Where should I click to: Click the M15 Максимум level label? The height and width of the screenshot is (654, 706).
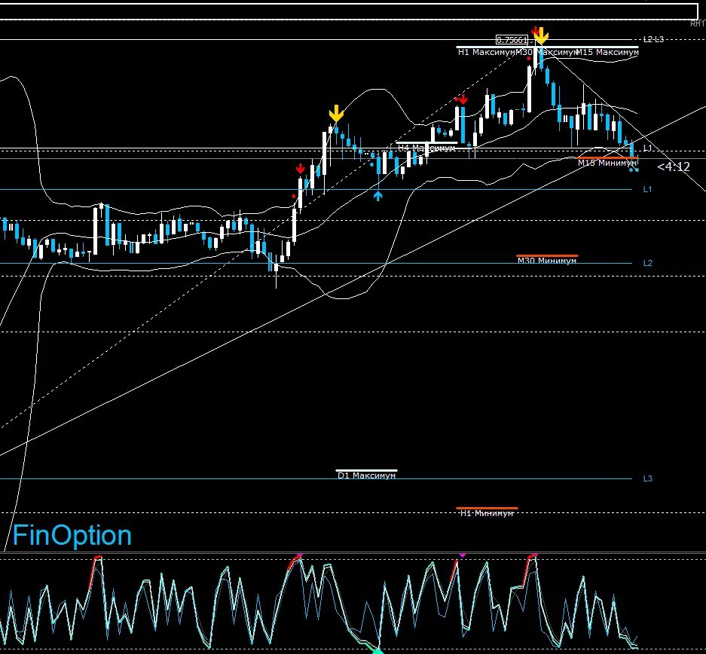pyautogui.click(x=607, y=53)
